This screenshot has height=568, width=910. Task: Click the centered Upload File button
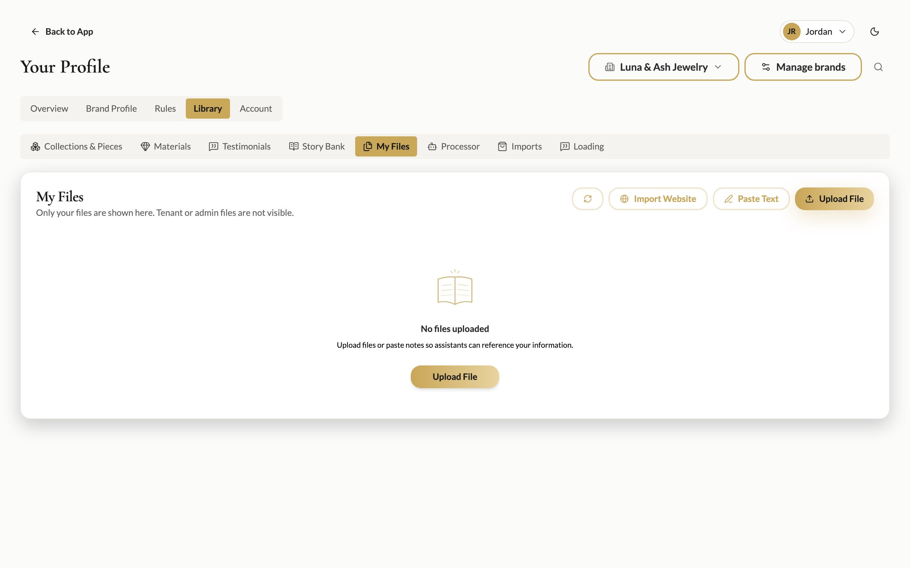click(x=455, y=377)
